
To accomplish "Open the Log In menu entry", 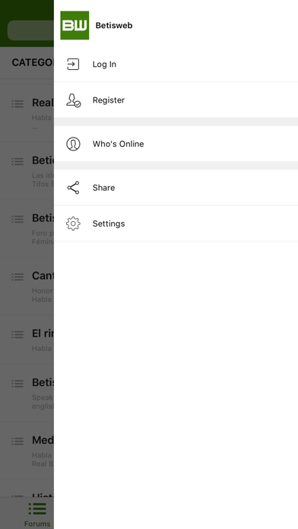I will (176, 64).
